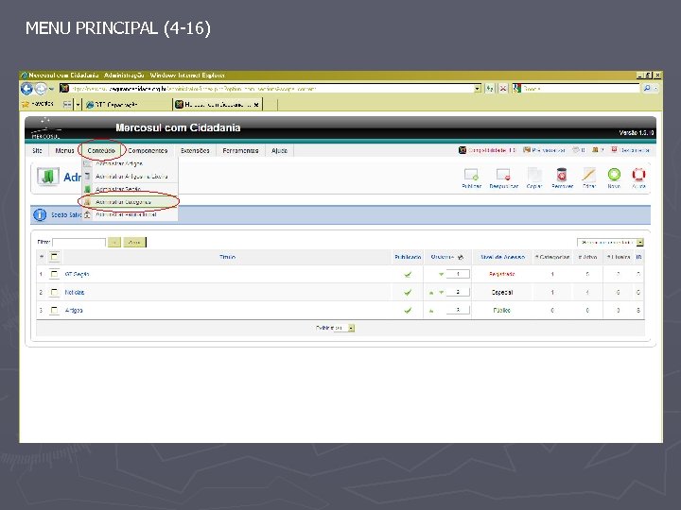Check the select-all checkbox in table header
This screenshot has width=681, height=510.
pyautogui.click(x=54, y=257)
